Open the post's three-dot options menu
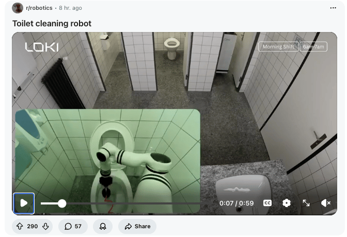This screenshot has height=237, width=347. pyautogui.click(x=333, y=8)
